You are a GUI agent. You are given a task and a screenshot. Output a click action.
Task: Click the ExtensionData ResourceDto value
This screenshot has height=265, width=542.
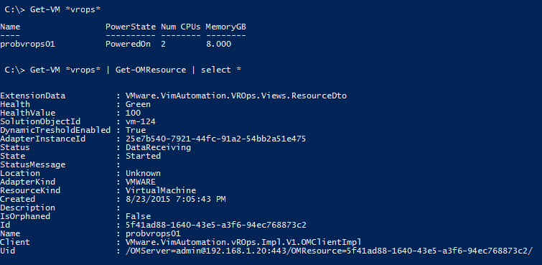coord(236,96)
